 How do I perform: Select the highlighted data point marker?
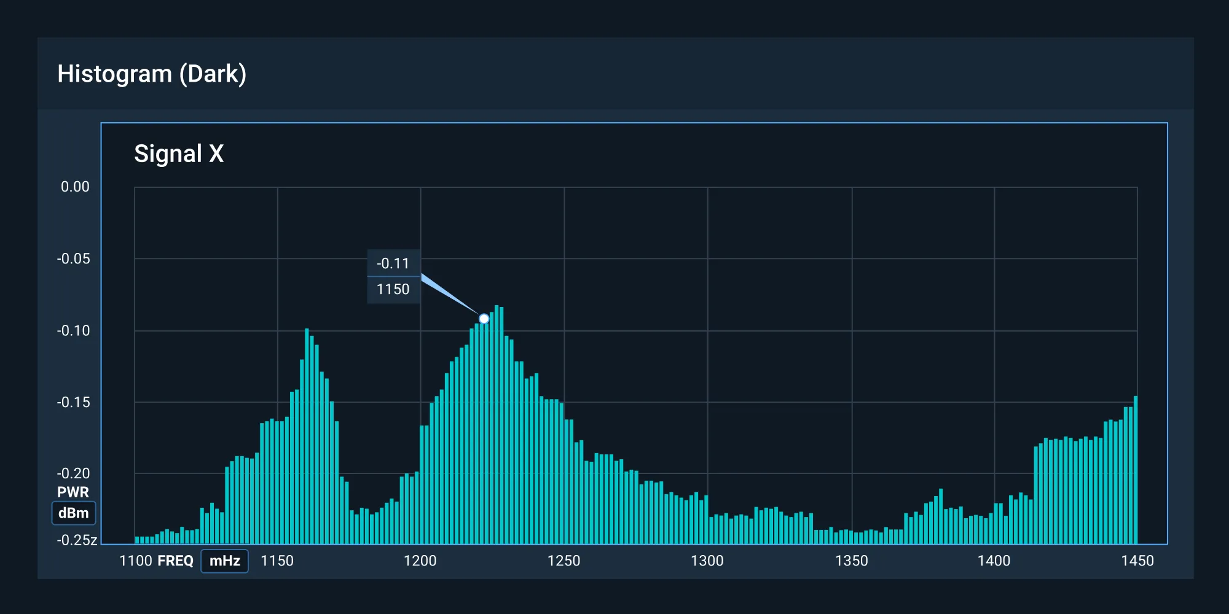[x=485, y=318]
